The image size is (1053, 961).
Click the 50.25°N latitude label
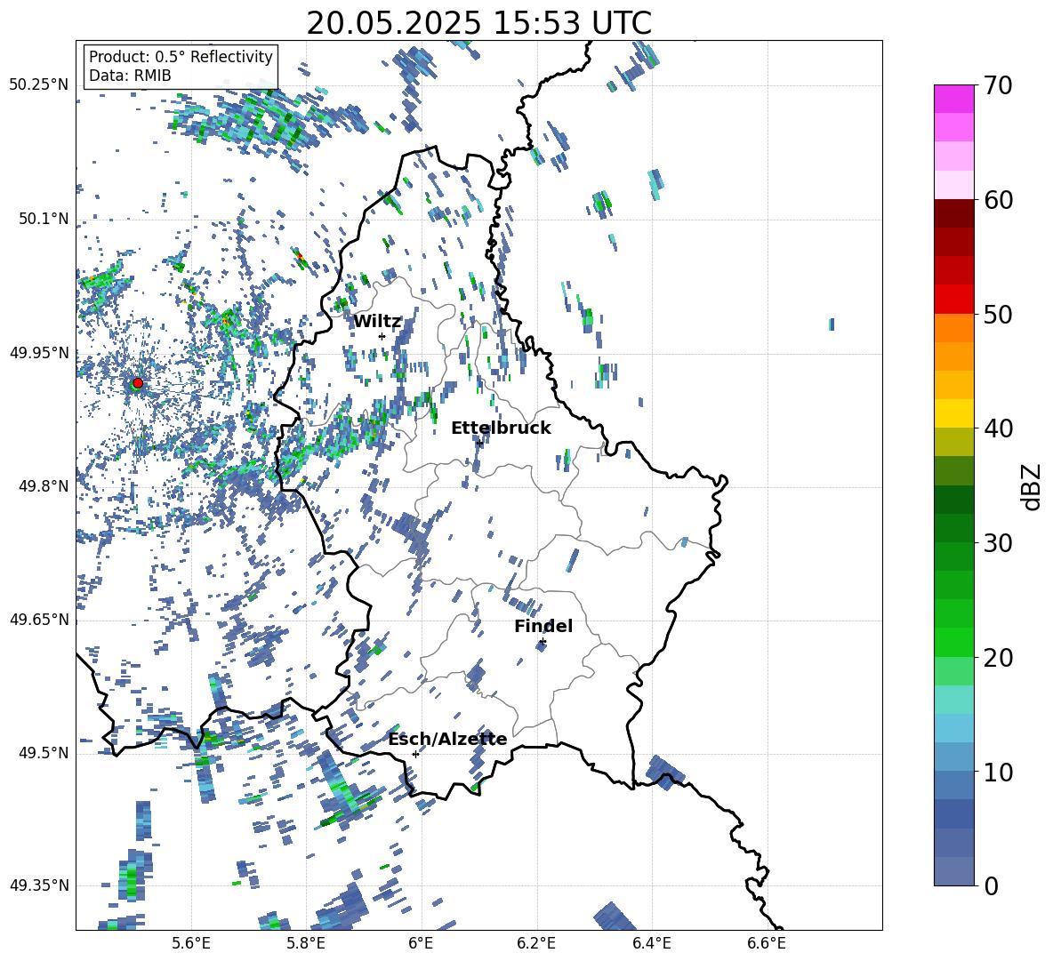point(39,85)
